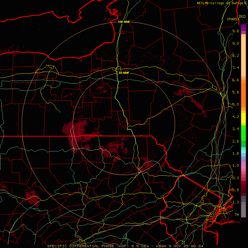Image resolution: width=248 pixels, height=248 pixels.
Task: Click the 9.8 value on the color scale
Action: click(x=236, y=31)
